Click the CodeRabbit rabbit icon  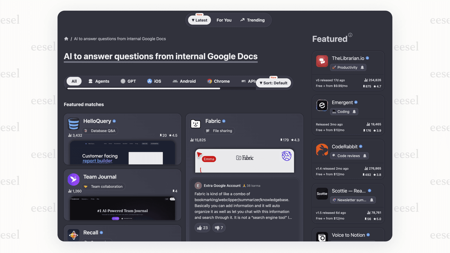pyautogui.click(x=322, y=150)
